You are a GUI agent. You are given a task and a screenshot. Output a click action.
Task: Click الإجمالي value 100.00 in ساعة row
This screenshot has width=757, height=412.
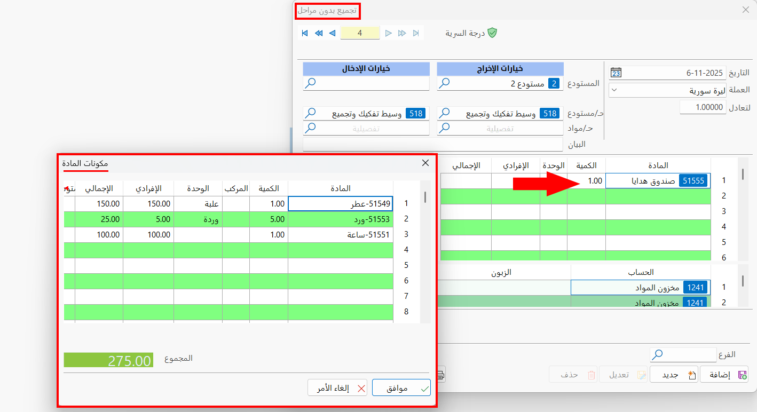(x=99, y=234)
